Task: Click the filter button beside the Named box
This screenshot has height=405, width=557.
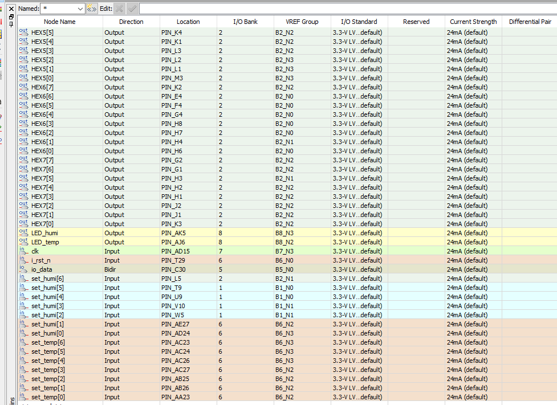Action: 92,9
